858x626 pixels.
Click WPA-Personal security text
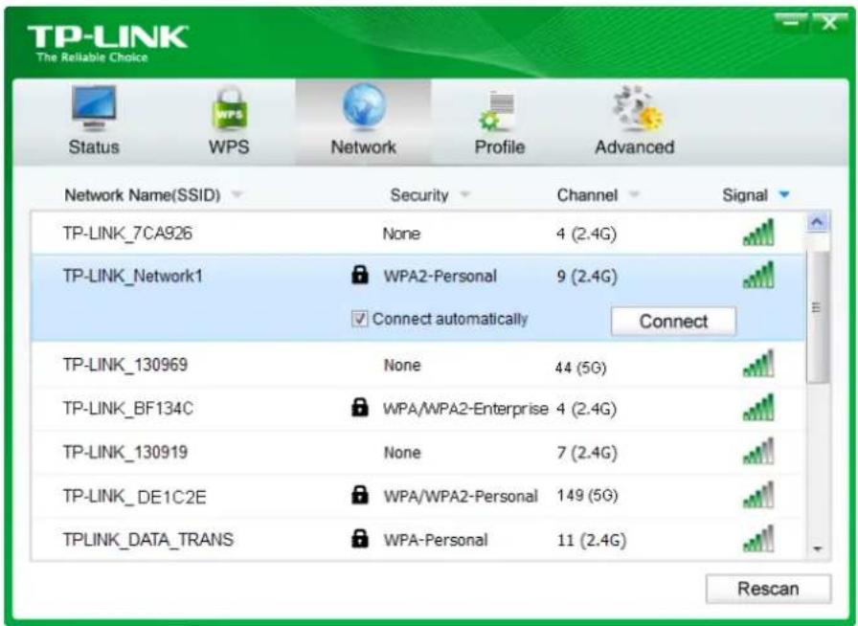coord(436,540)
